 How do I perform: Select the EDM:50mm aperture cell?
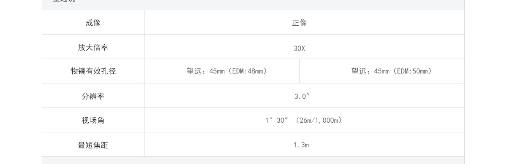click(x=382, y=71)
